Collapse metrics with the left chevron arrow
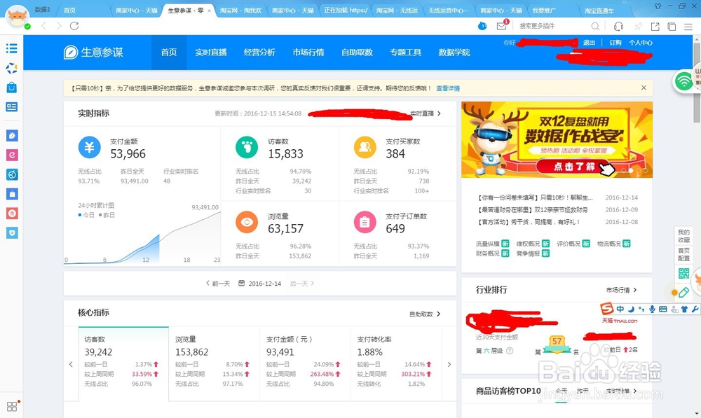 [71, 363]
